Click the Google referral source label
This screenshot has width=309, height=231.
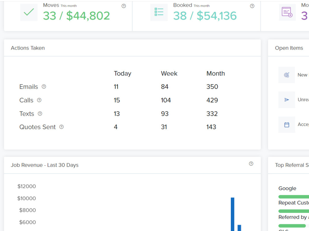[x=287, y=188]
